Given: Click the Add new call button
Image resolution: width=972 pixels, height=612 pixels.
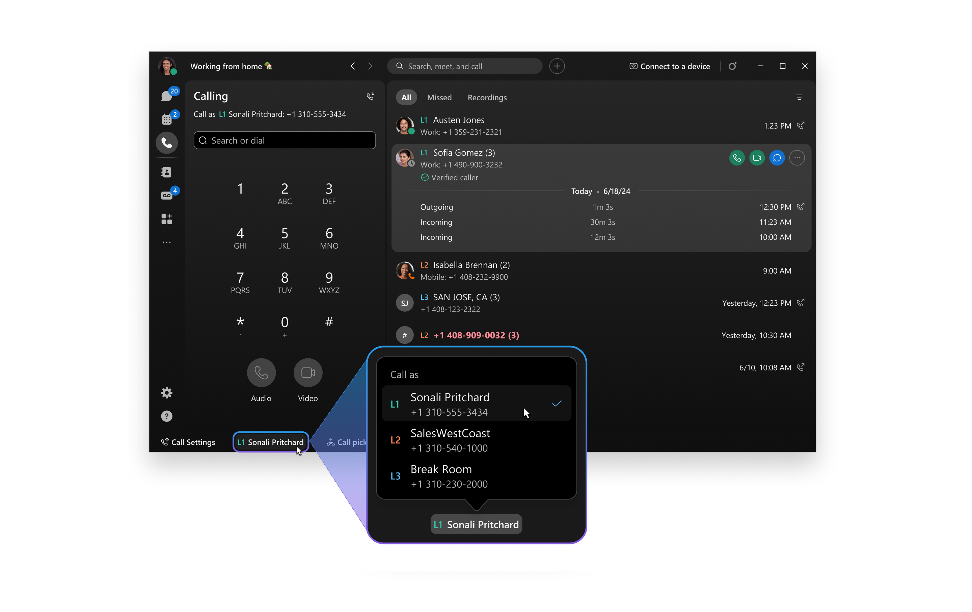Looking at the screenshot, I should click(x=557, y=66).
